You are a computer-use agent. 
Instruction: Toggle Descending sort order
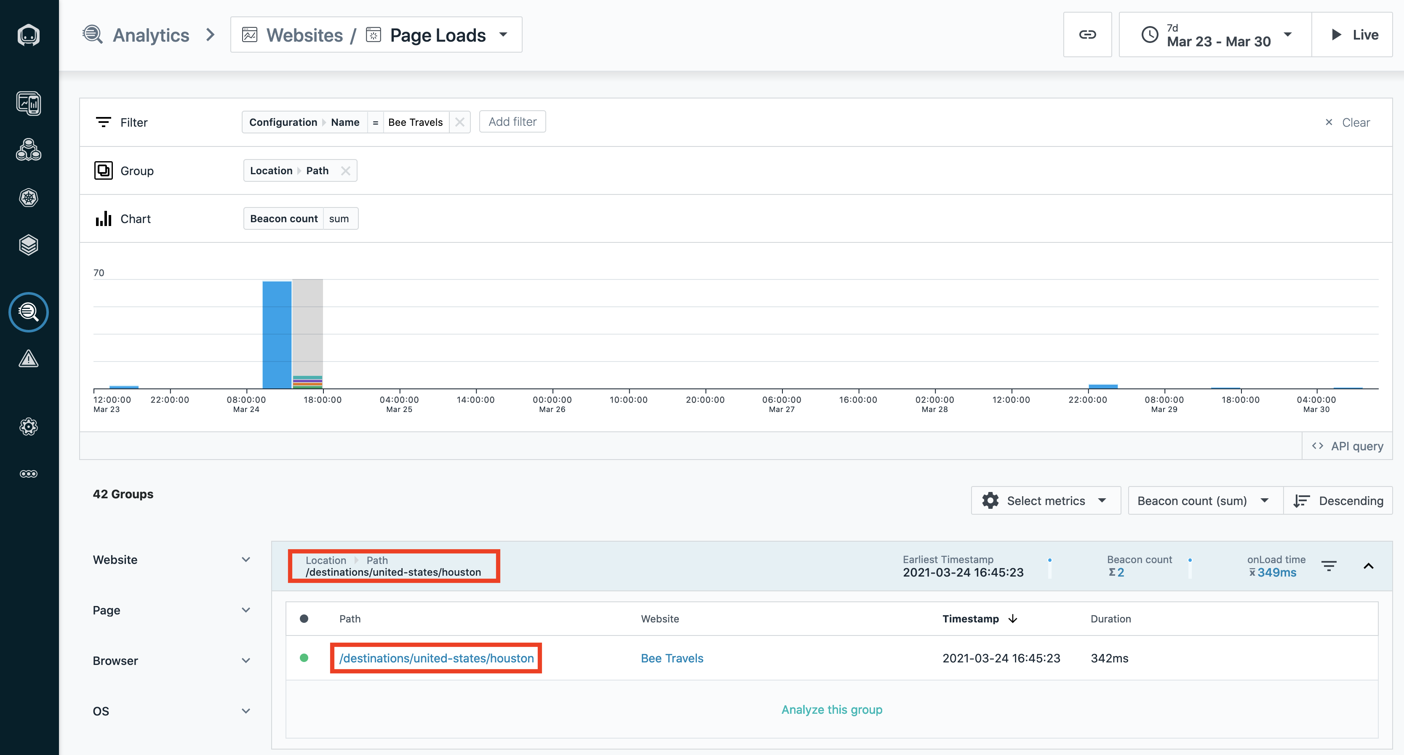tap(1338, 501)
